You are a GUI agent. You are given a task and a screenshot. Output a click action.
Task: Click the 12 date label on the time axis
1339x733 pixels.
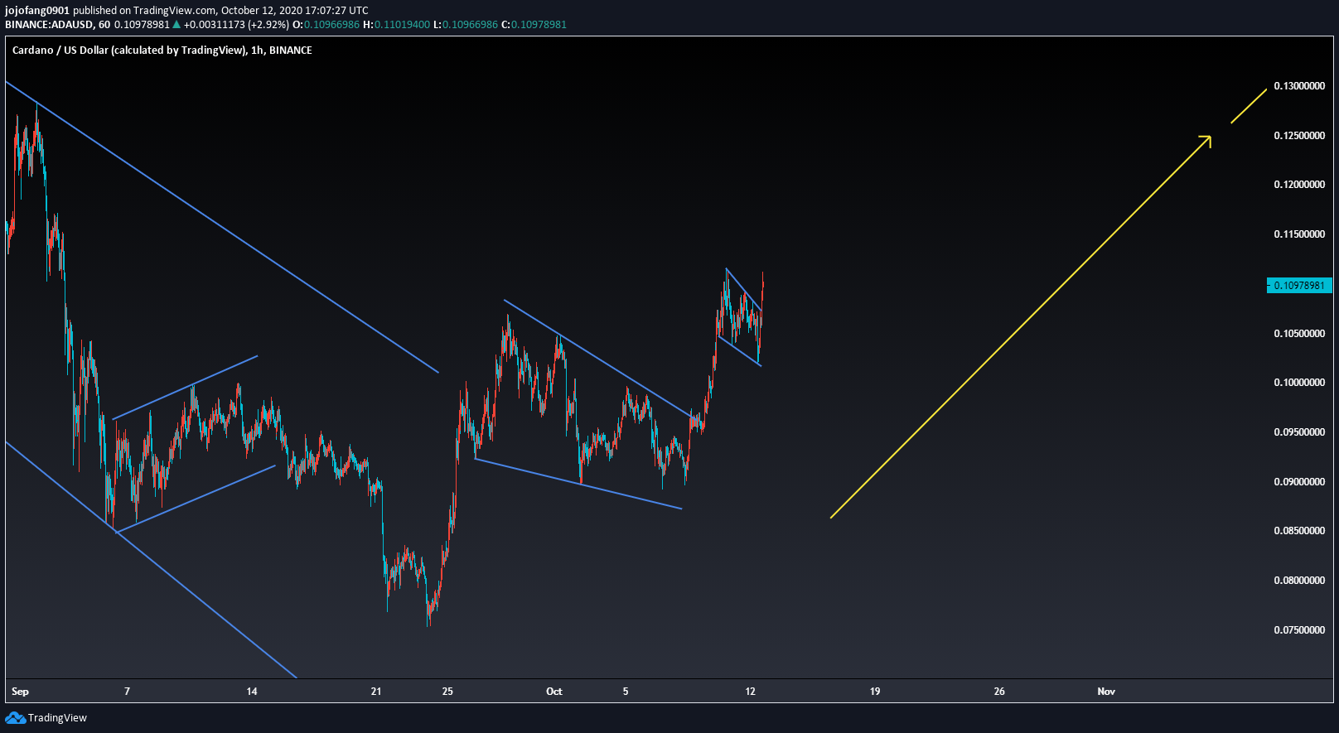750,692
